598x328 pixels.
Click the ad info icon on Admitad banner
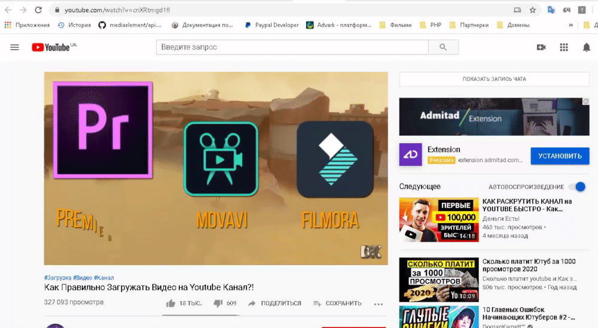point(586,101)
